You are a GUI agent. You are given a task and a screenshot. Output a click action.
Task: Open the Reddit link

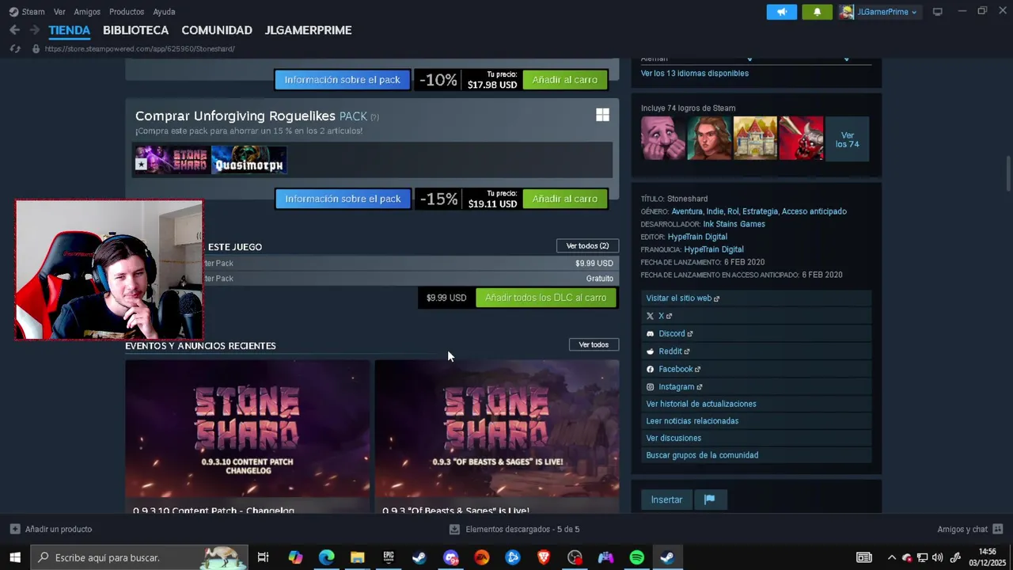757,351
